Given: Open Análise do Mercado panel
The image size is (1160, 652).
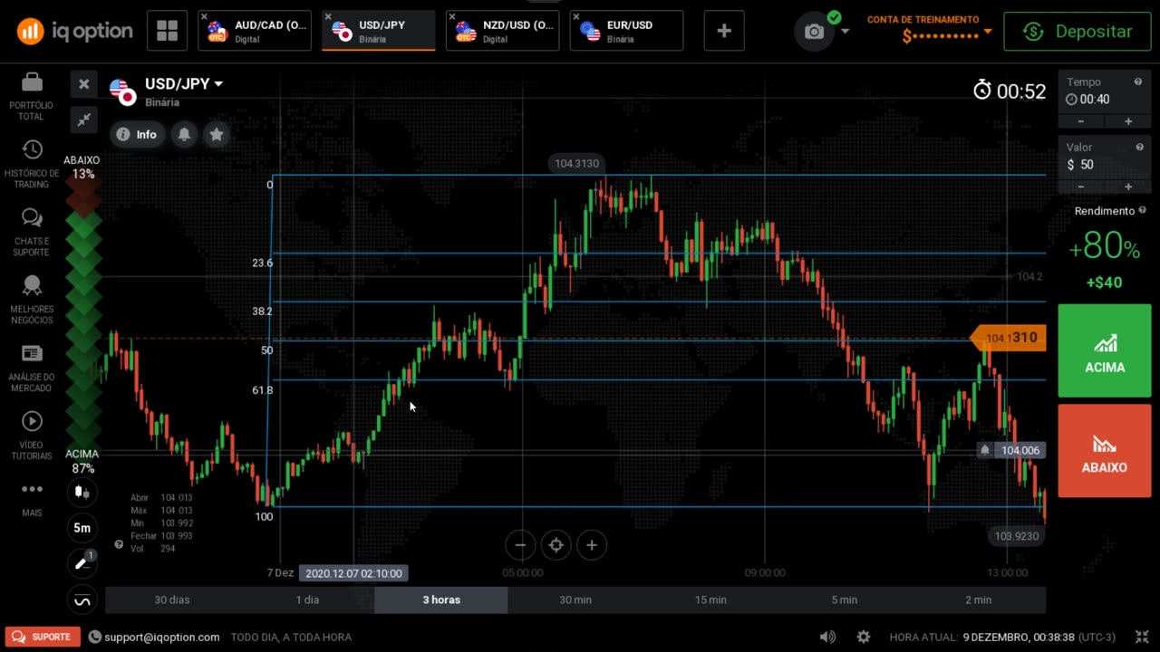Looking at the screenshot, I should pos(32,369).
